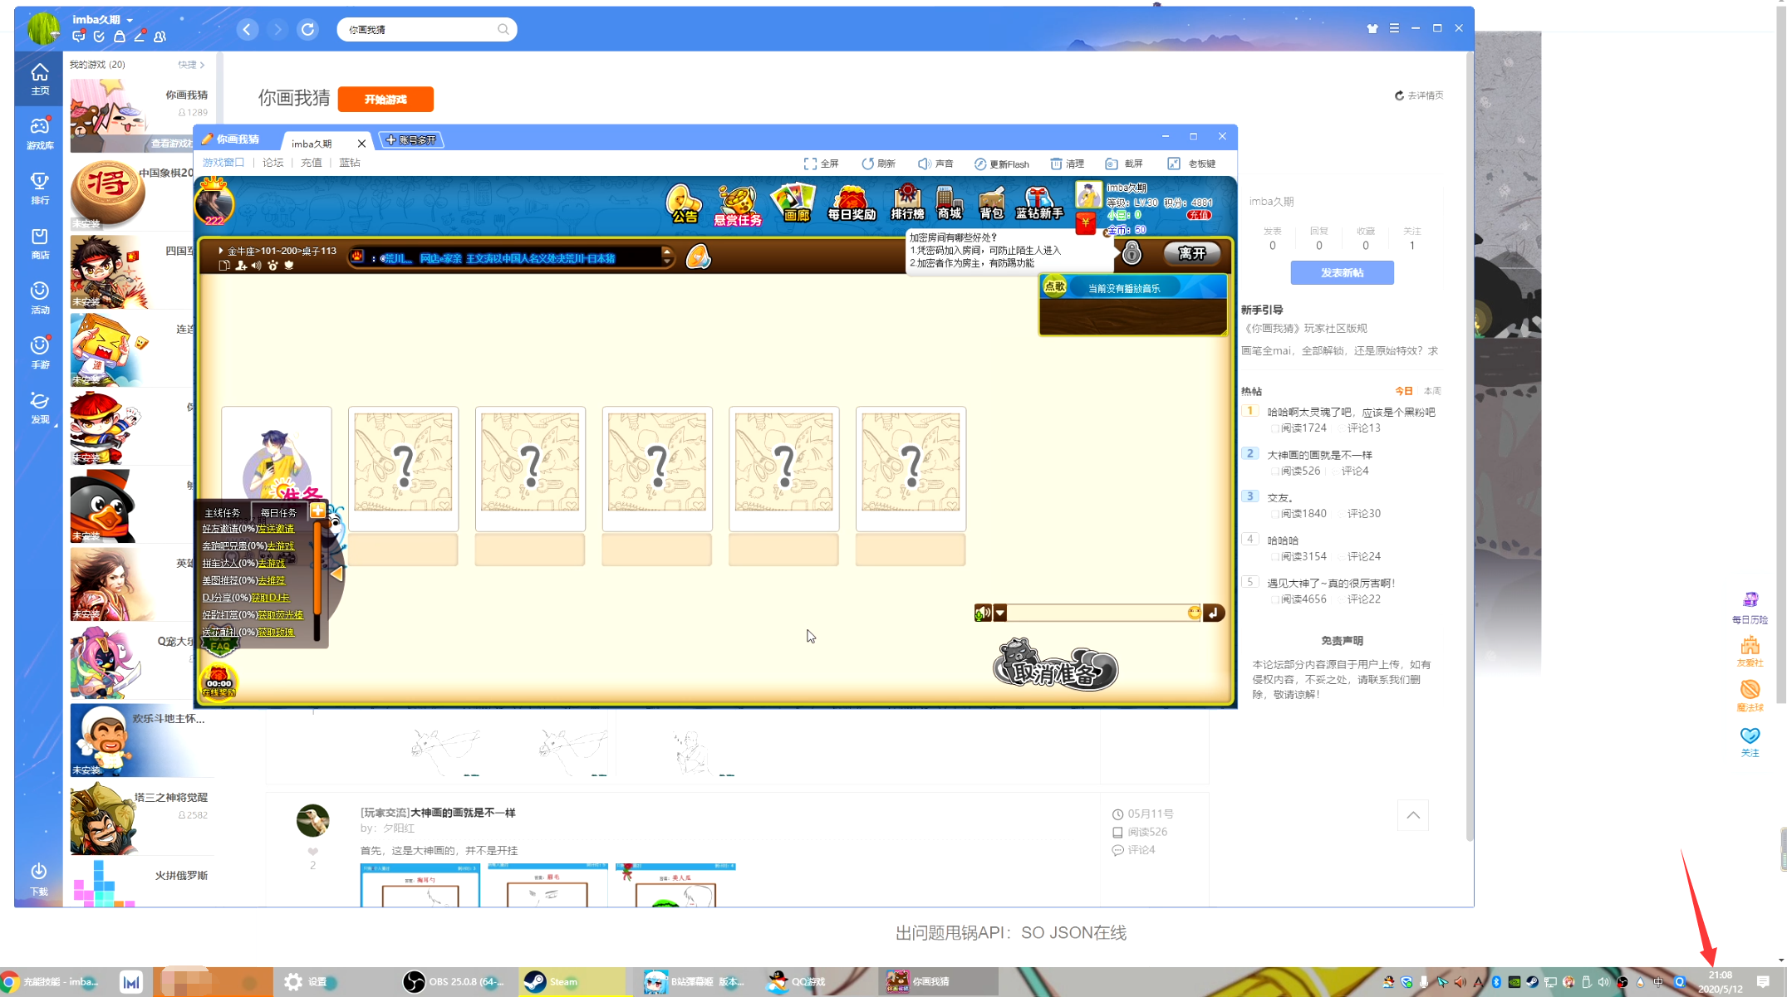Image resolution: width=1787 pixels, height=997 pixels.
Task: Collapse the task panel orange arrow
Action: [336, 574]
